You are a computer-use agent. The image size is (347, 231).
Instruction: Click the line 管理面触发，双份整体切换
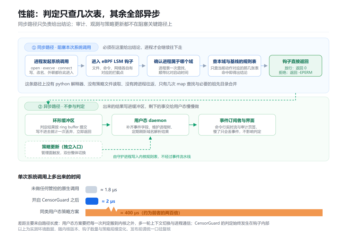pos(64,153)
